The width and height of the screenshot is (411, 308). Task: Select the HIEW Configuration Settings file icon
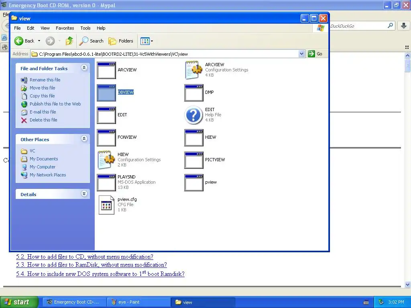click(x=106, y=160)
